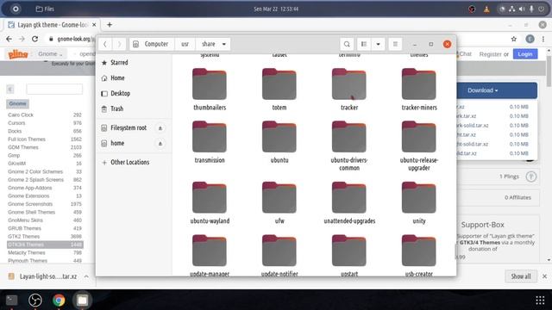Click Computer in the path bar

pyautogui.click(x=152, y=44)
